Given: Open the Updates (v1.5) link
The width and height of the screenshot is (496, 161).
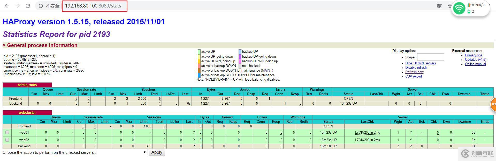Looking at the screenshot, I should pyautogui.click(x=476, y=60).
